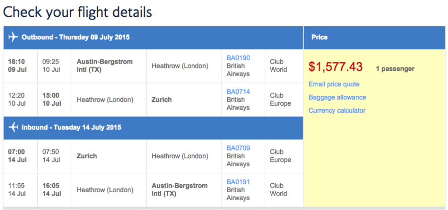Click the outbound airplane icon
Viewport: 448px width, 210px height.
pos(13,37)
